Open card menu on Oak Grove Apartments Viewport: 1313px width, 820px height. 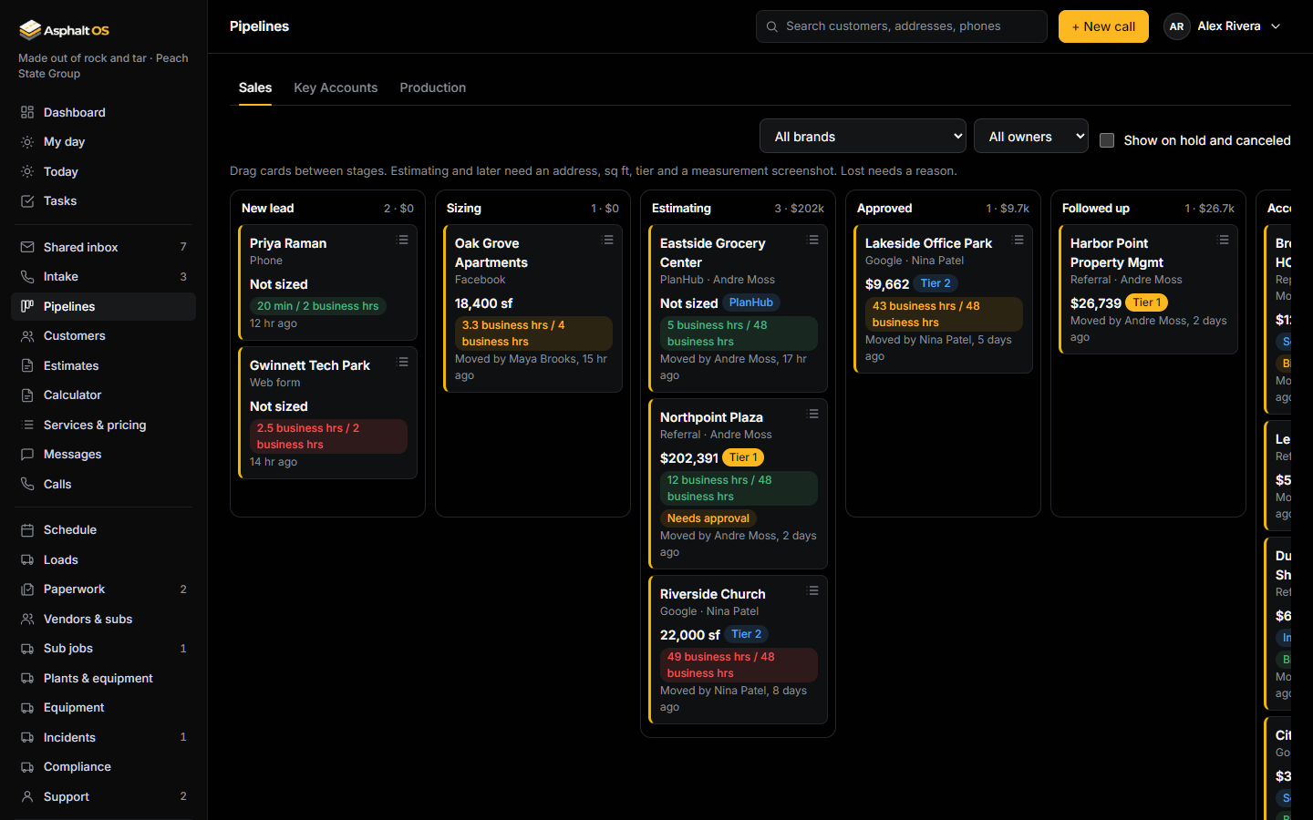click(x=608, y=240)
